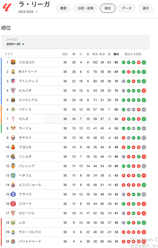
Task: Click the Espanyol club crest
Action: point(13,185)
